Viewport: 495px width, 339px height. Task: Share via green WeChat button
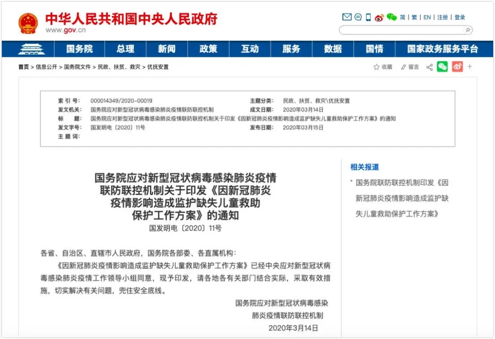point(442,67)
